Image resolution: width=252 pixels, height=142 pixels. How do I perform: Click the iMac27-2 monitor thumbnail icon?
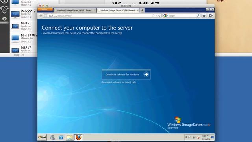tap(15, 15)
